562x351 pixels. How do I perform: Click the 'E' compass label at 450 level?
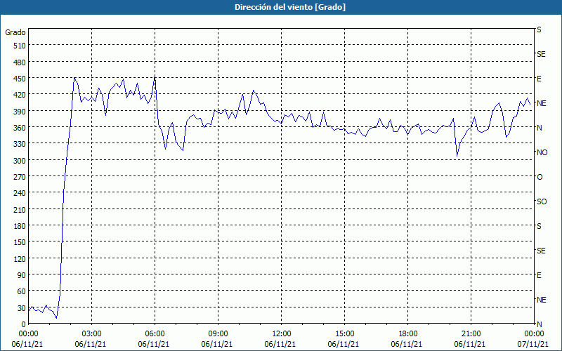pos(539,79)
